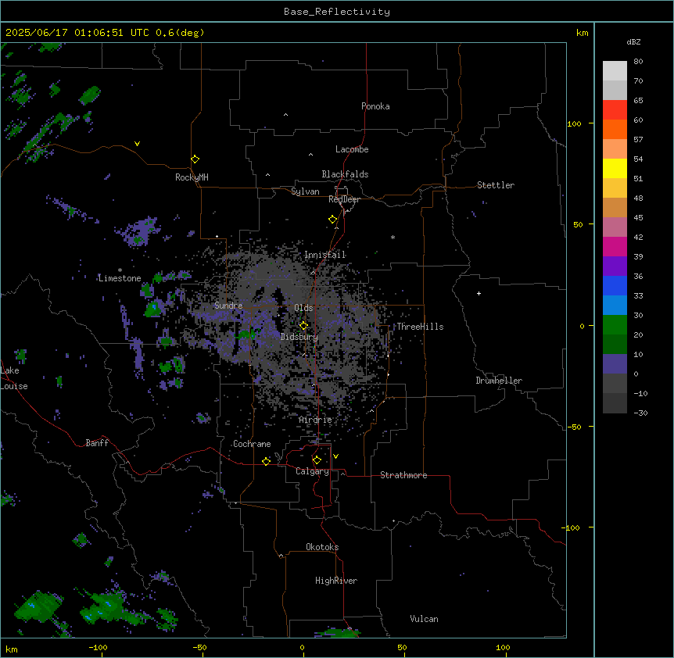This screenshot has height=658, width=674.
Task: Select the Calgary city label
Action: point(313,471)
